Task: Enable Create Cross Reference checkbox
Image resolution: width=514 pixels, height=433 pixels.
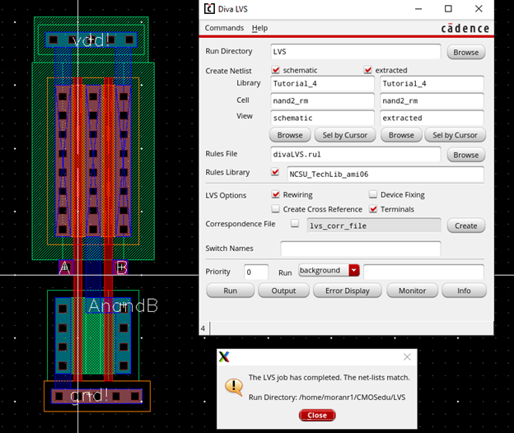Action: [276, 209]
